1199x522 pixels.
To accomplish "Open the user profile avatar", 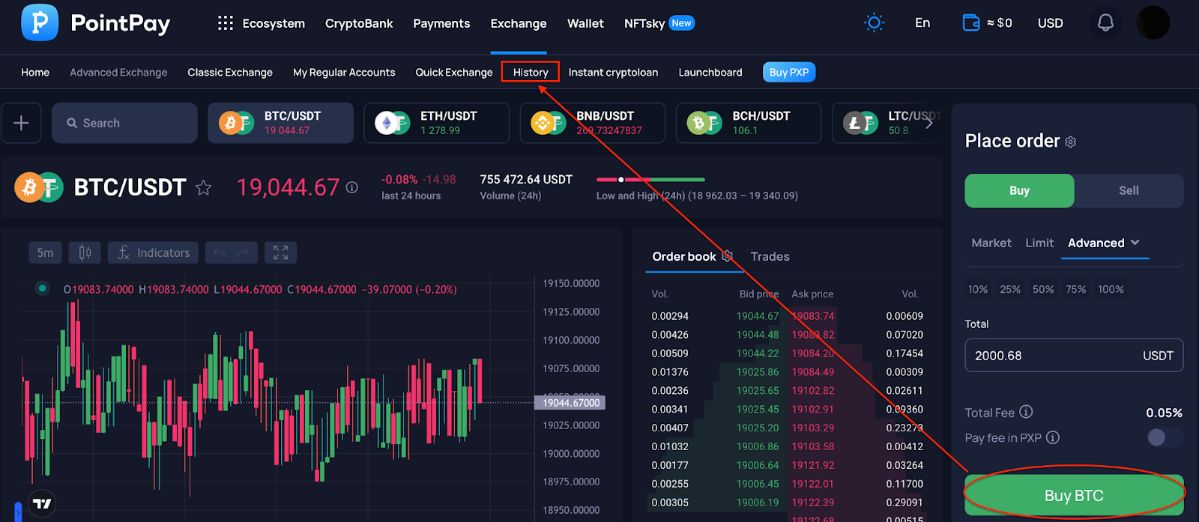I will point(1153,22).
